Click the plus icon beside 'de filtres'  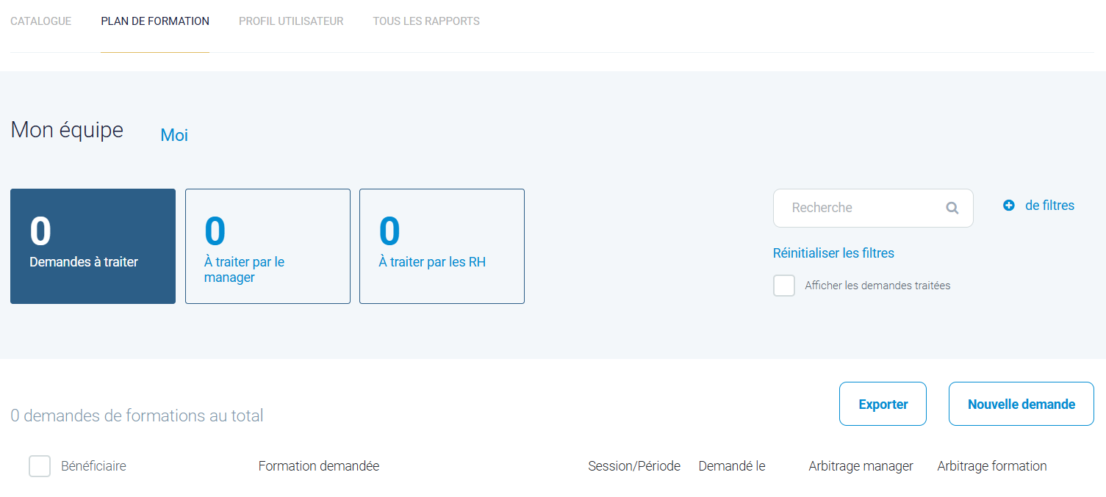[1008, 206]
